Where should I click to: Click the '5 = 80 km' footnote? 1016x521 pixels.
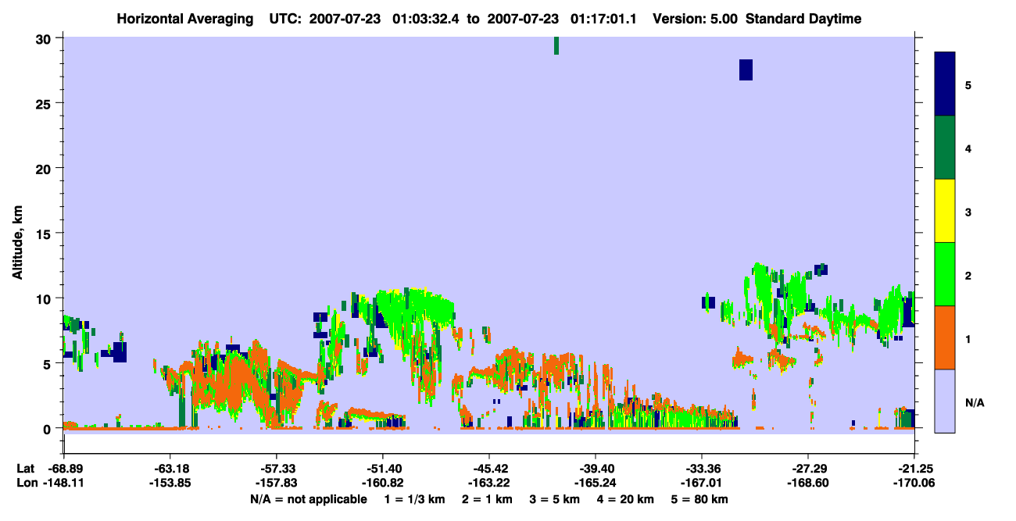[701, 499]
